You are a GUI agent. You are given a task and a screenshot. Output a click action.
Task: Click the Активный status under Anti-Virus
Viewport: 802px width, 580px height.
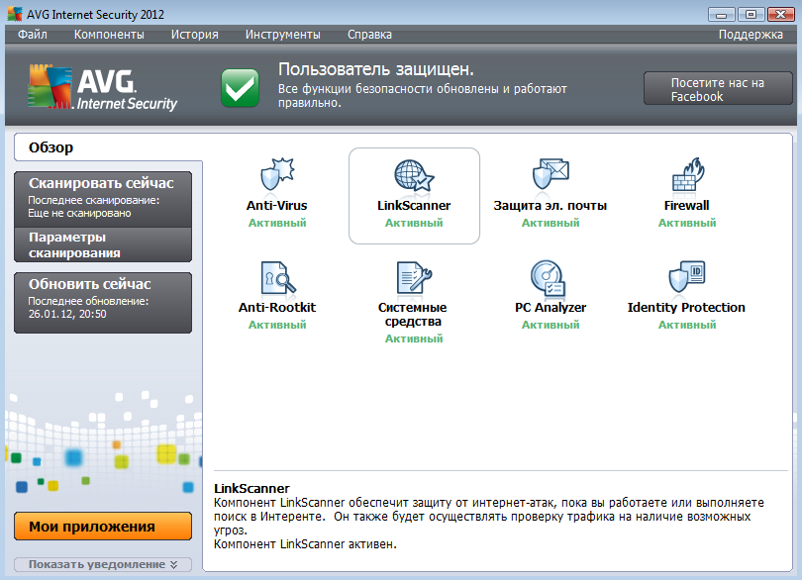[x=277, y=223]
